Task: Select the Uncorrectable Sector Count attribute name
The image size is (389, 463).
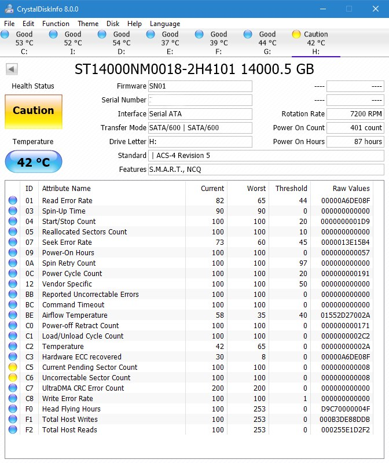Action: pos(86,377)
